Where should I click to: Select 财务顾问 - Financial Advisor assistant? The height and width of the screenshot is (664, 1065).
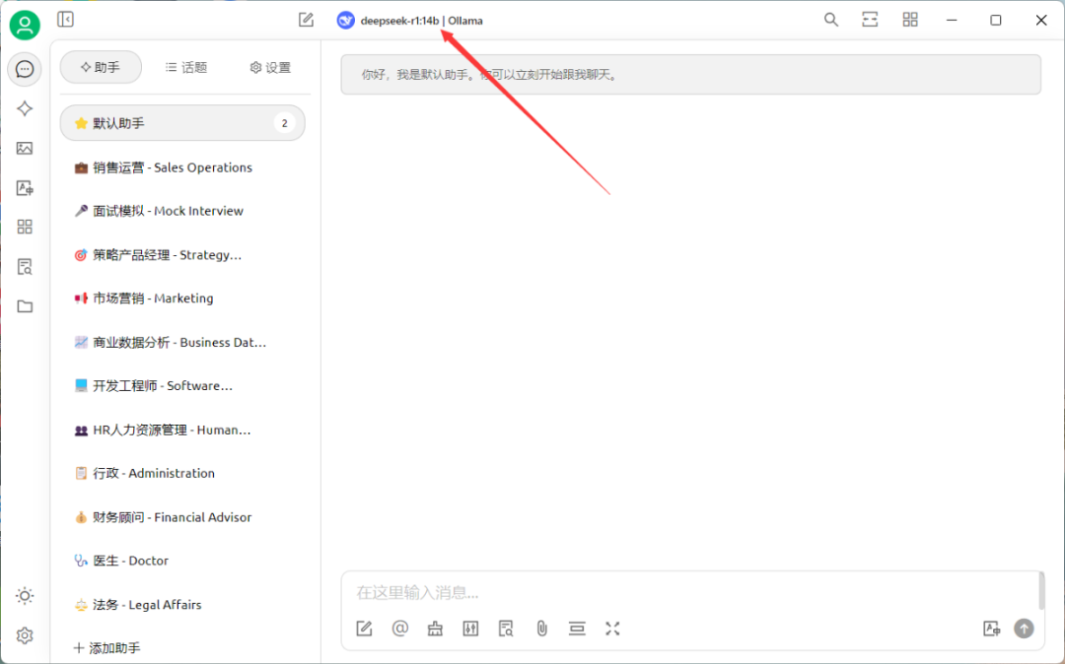coord(182,517)
